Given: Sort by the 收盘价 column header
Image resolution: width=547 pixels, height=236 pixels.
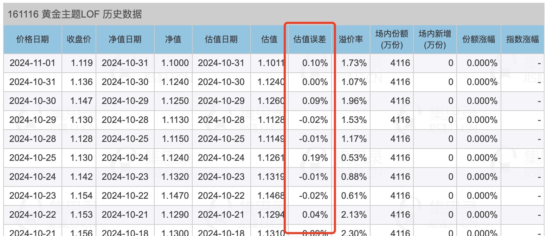Looking at the screenshot, I should click(79, 39).
